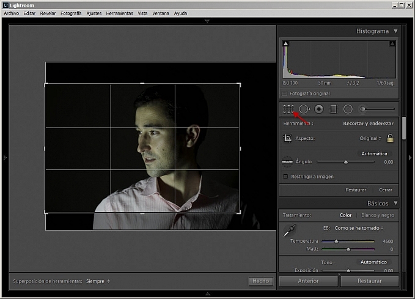Toggle the aspect ratio padlock
This screenshot has width=415, height=299.
[x=390, y=138]
